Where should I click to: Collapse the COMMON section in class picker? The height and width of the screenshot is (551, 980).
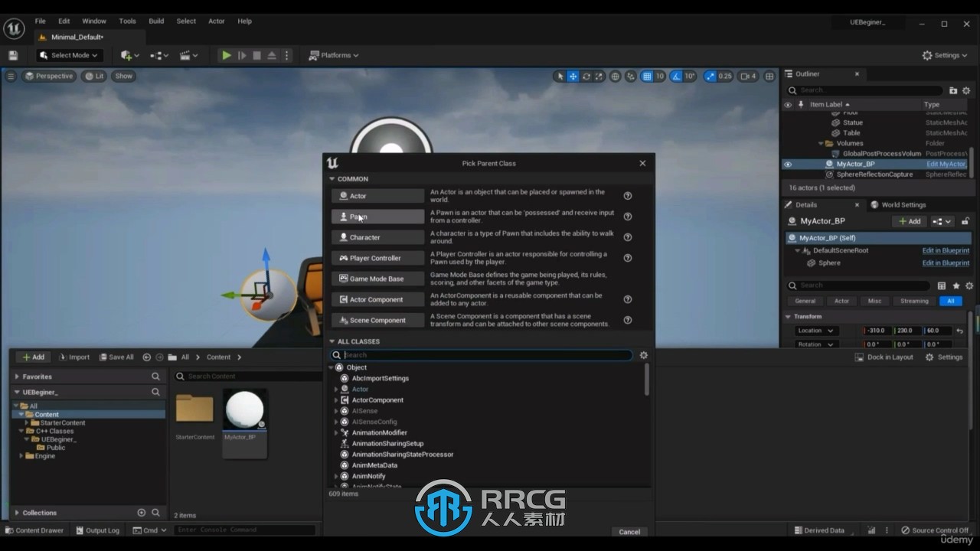point(332,179)
